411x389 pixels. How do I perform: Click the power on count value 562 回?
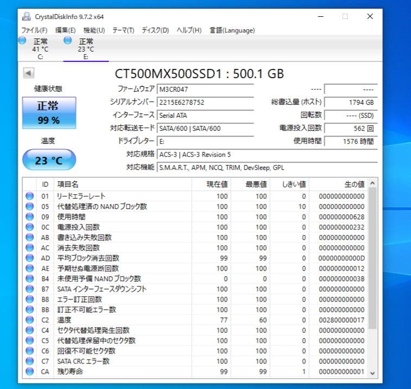pos(351,129)
